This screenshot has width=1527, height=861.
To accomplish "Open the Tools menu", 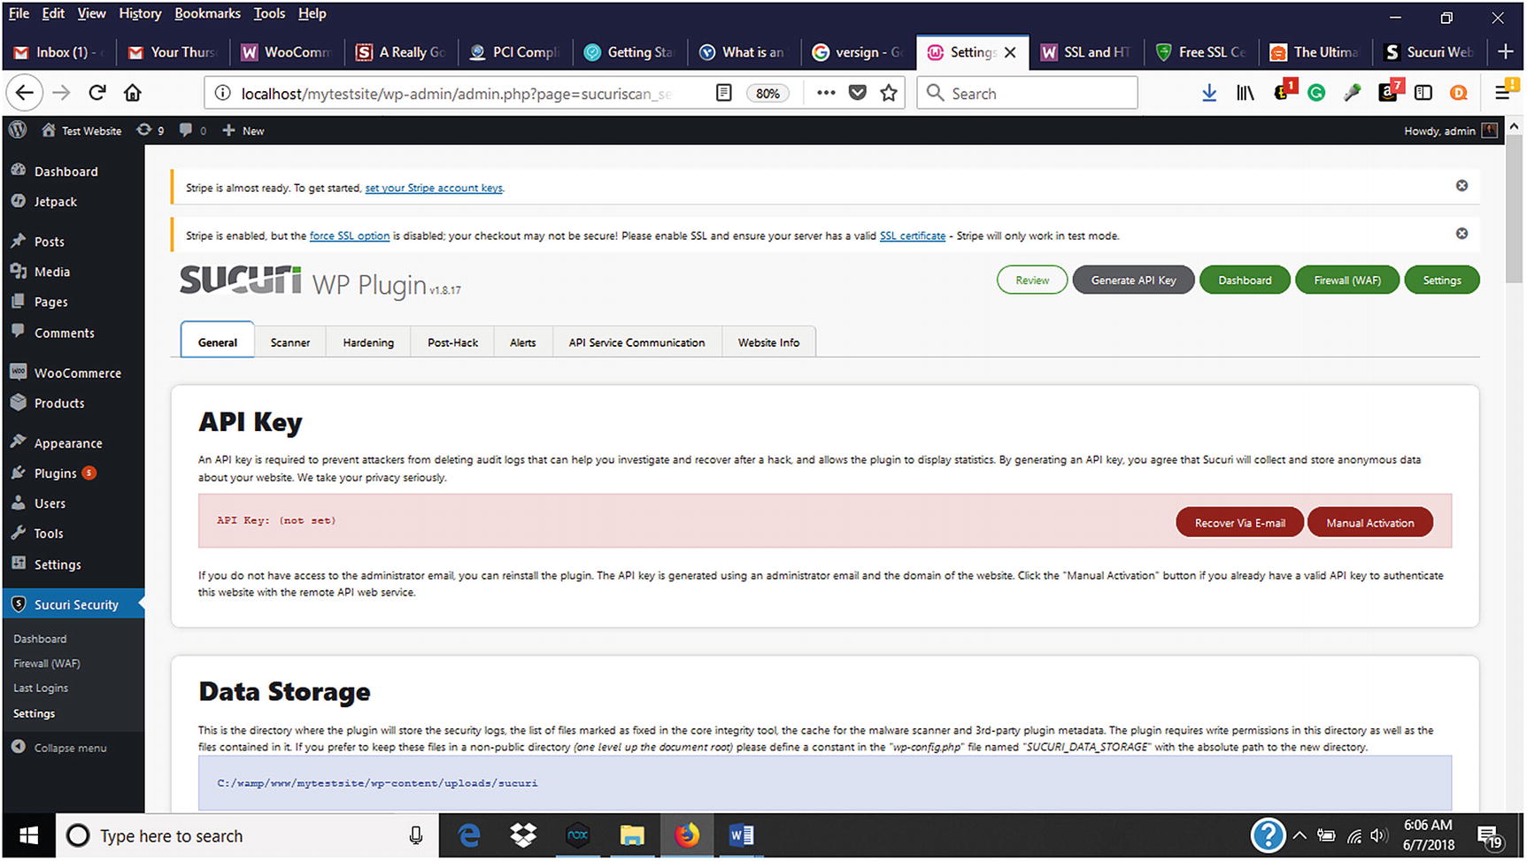I will pyautogui.click(x=269, y=13).
